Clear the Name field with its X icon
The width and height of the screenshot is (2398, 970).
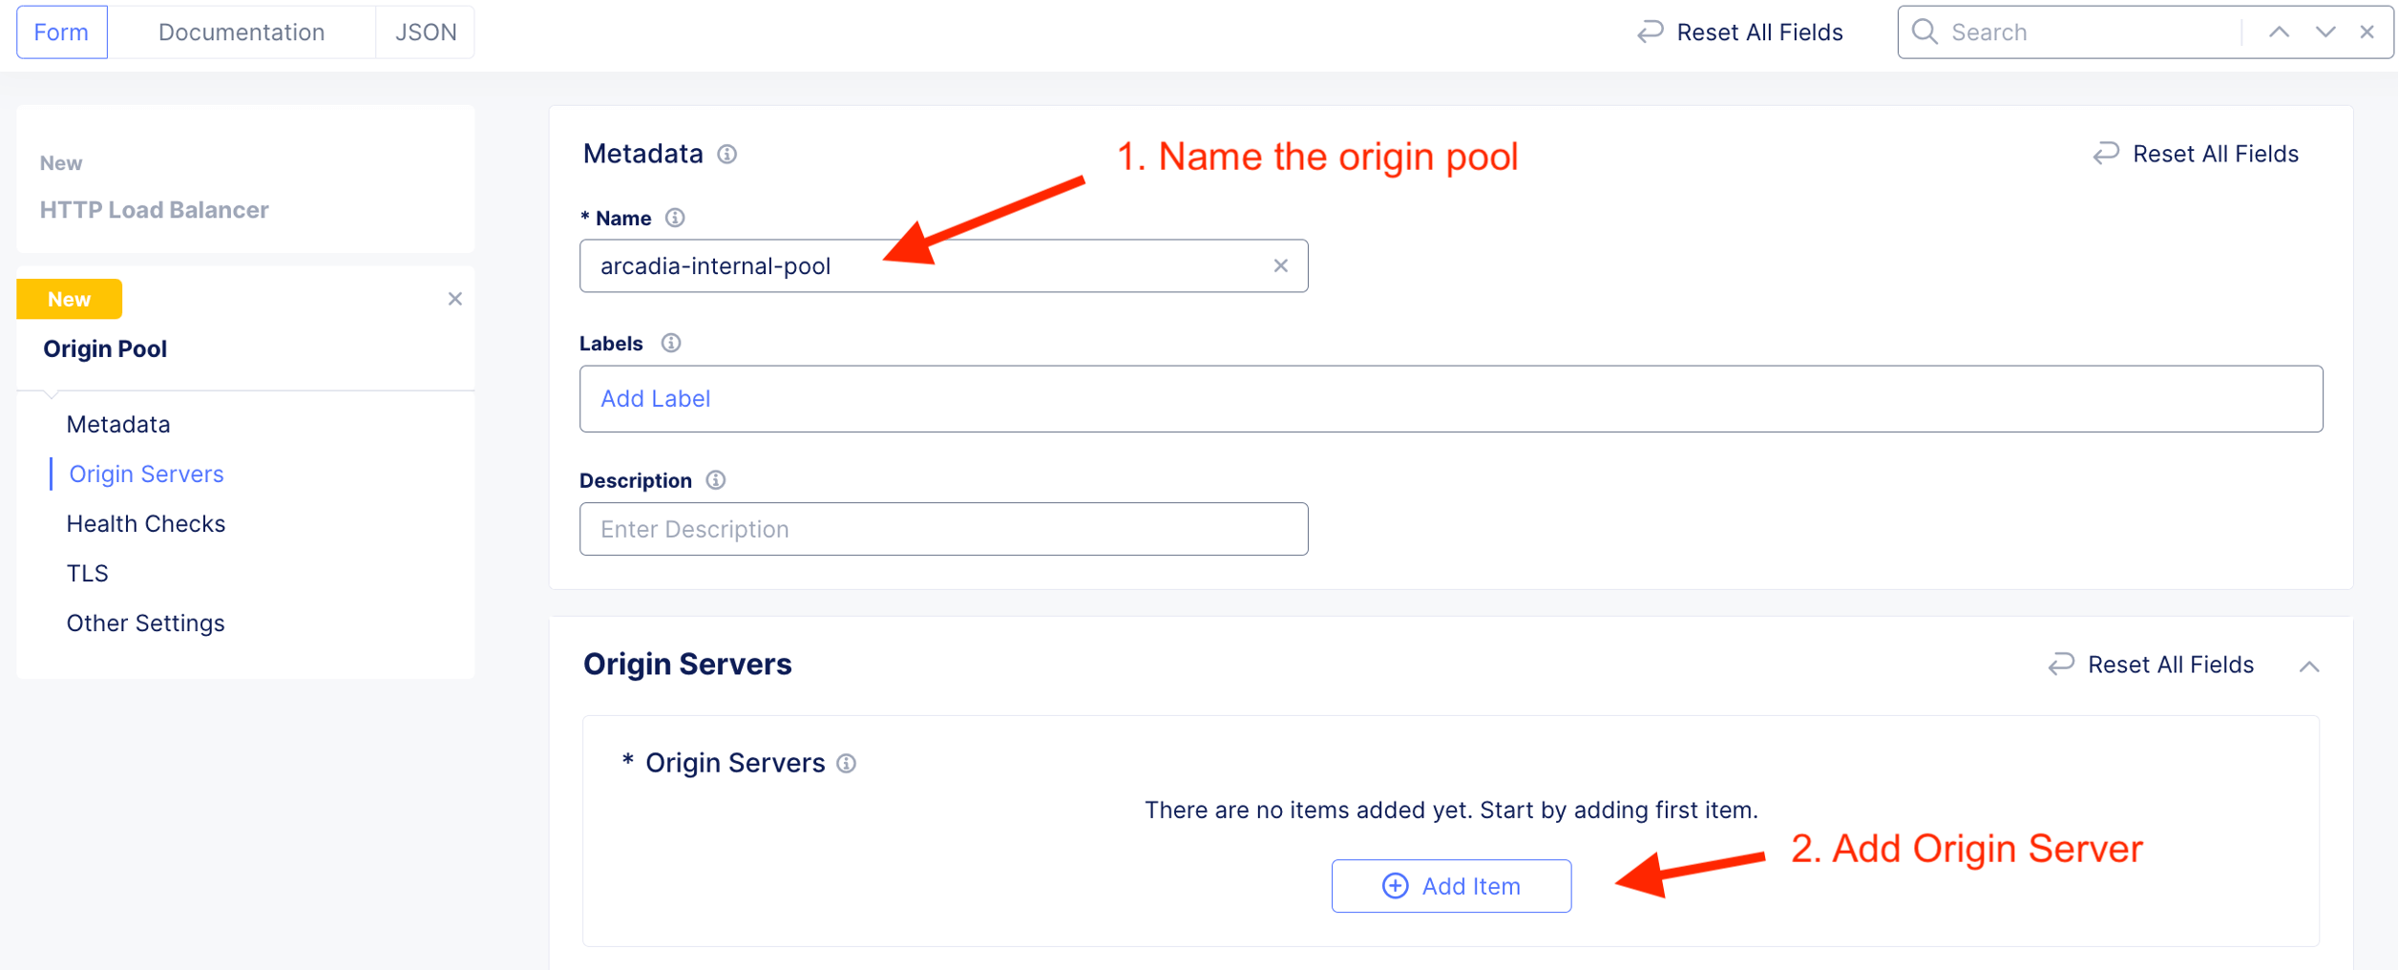(1280, 265)
